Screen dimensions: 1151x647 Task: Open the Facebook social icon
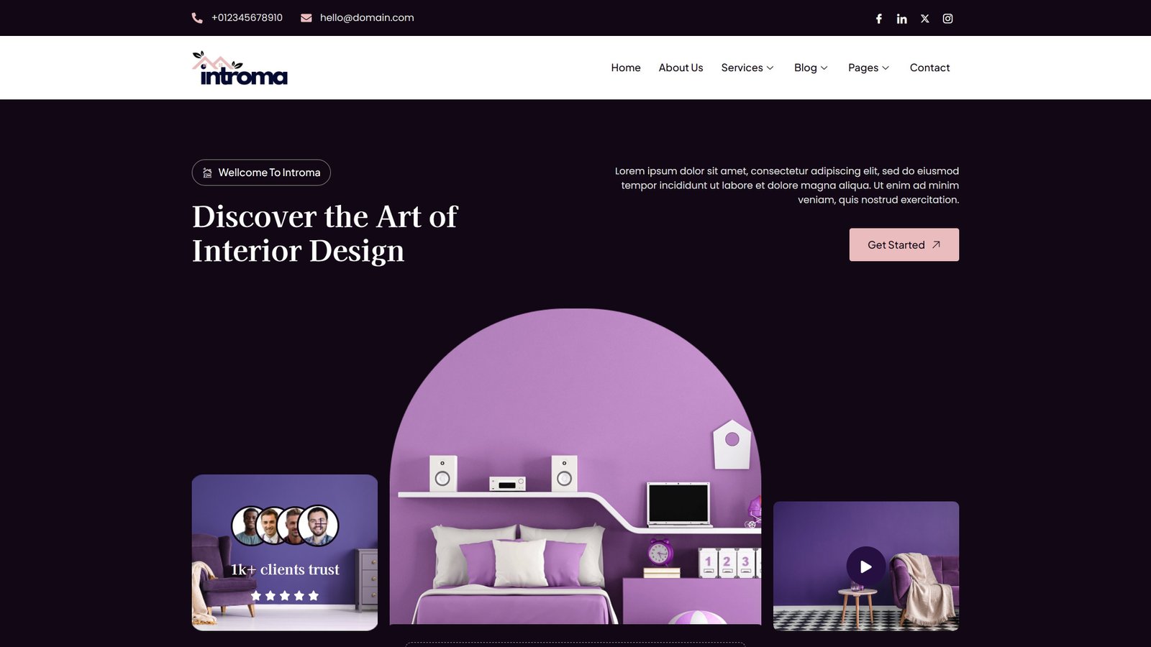[878, 19]
